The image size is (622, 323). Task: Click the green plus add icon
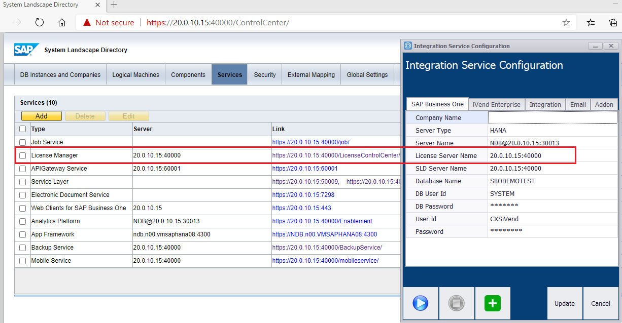(493, 303)
